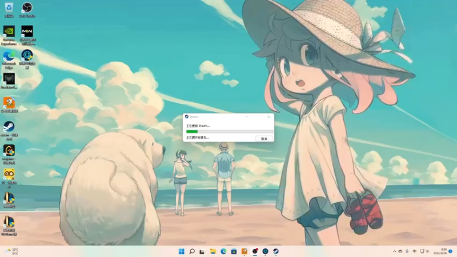Open the Windows Start menu
Image resolution: width=457 pixels, height=257 pixels.
181,251
